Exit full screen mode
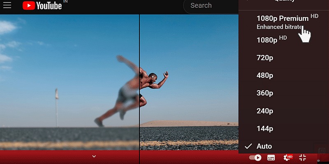This screenshot has height=164, width=329. (x=303, y=157)
